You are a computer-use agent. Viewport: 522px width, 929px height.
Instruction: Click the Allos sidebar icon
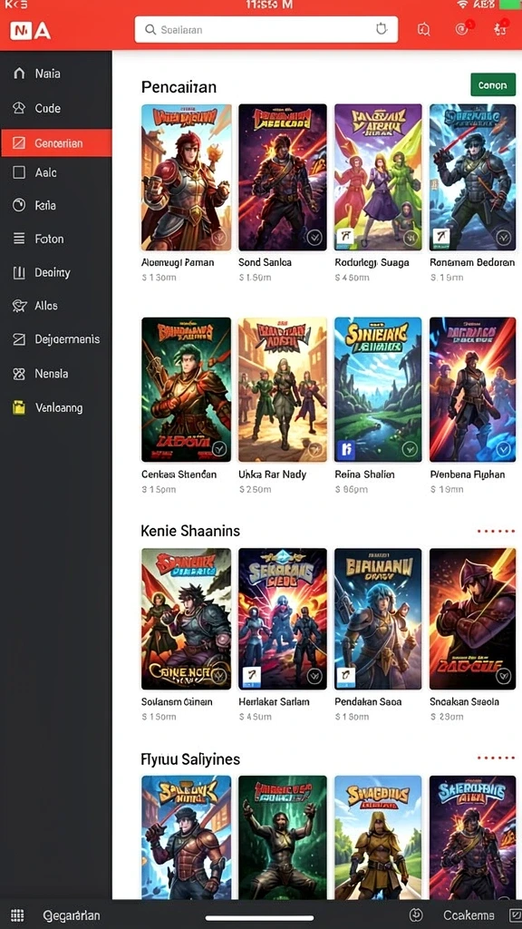point(19,306)
